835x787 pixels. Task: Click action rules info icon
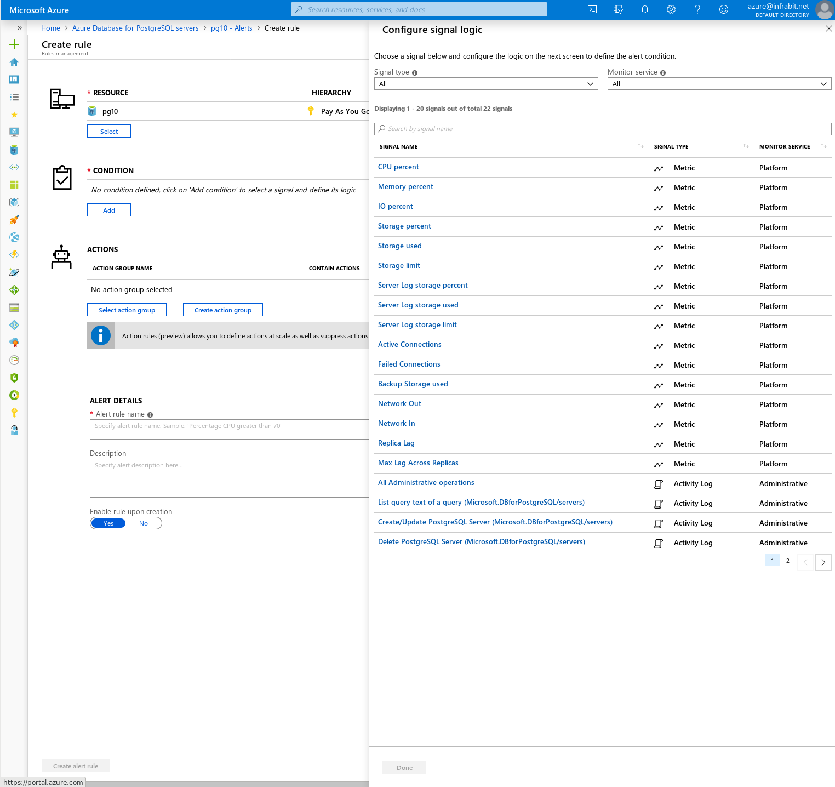pos(101,335)
